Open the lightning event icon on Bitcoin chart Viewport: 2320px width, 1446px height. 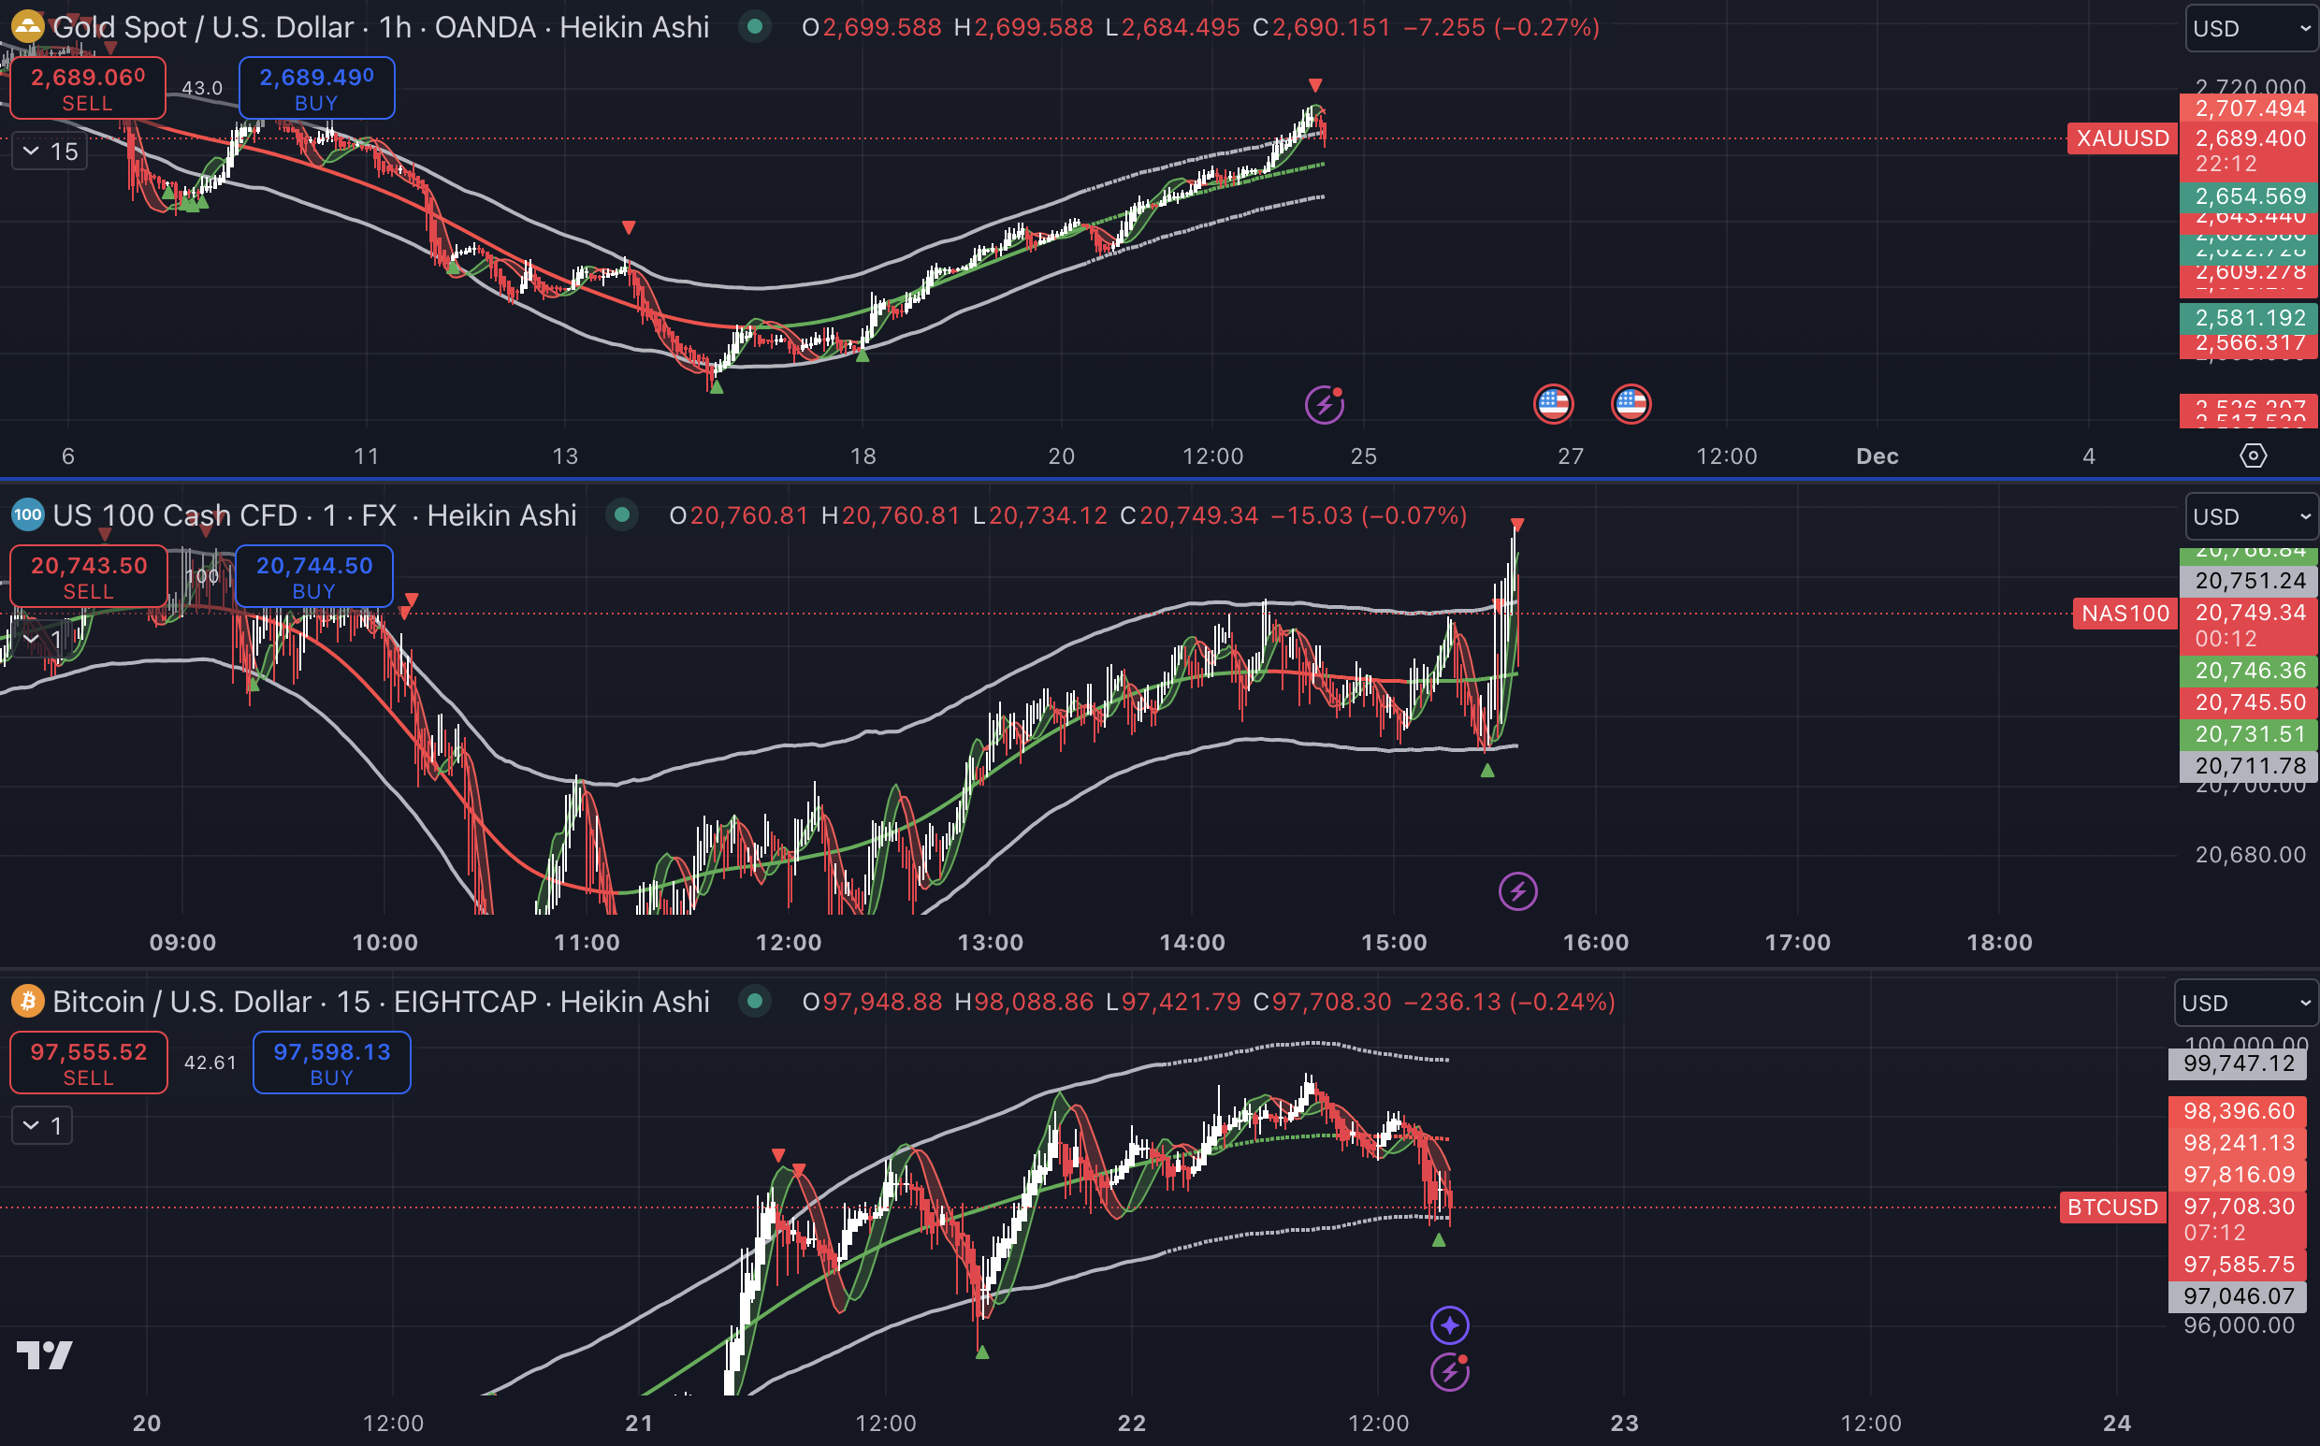pos(1450,1372)
